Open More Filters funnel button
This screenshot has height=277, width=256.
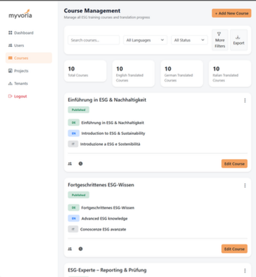pos(220,40)
